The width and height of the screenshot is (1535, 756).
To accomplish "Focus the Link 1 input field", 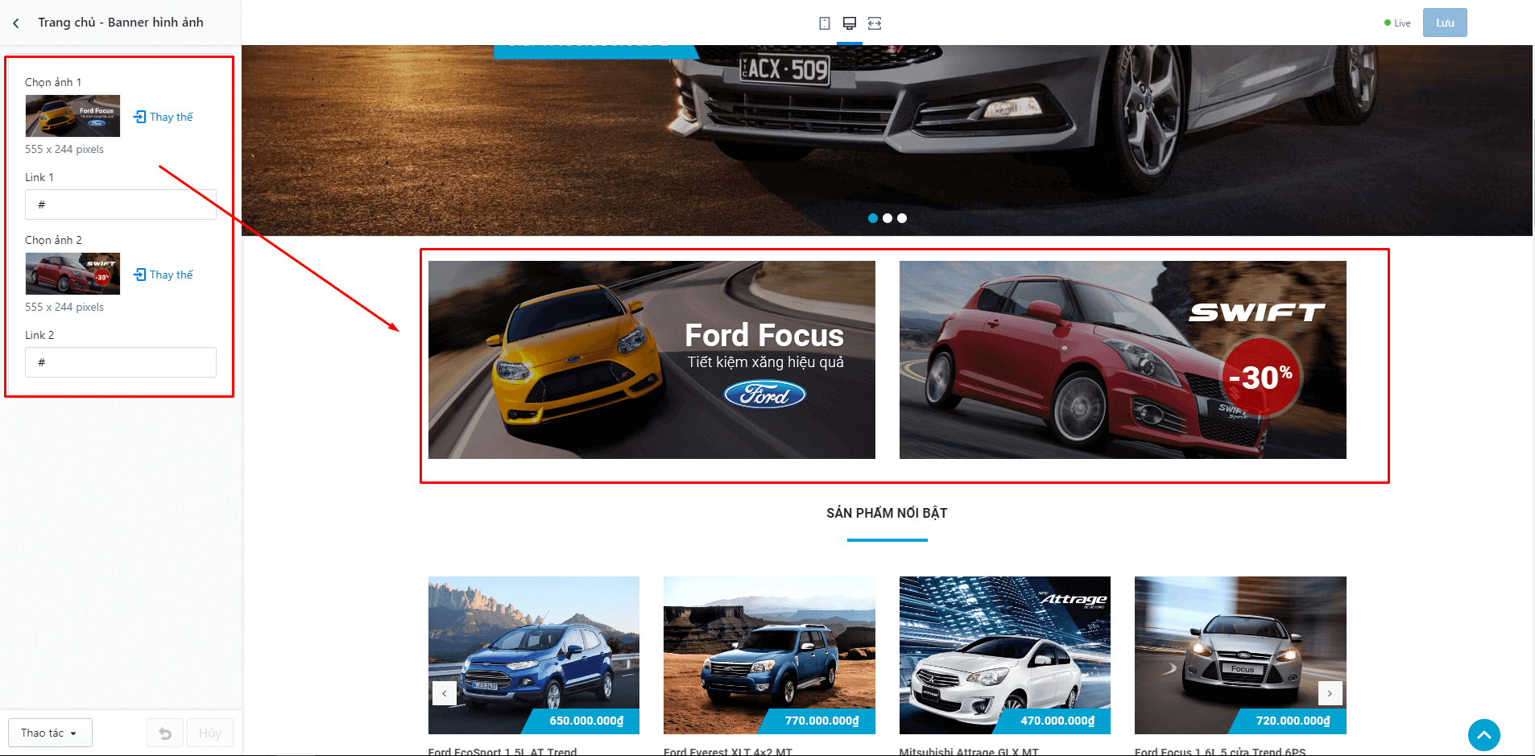I will [121, 204].
